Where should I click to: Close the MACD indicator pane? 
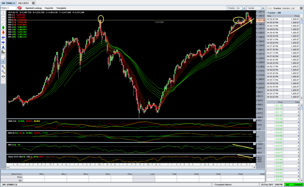point(255,132)
